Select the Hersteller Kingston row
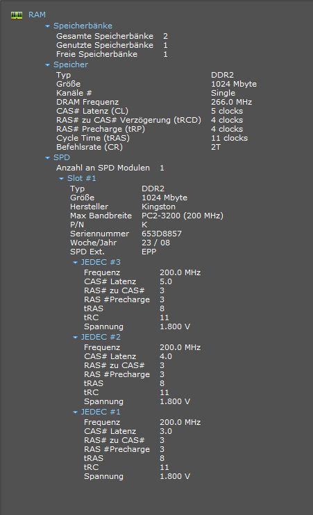The width and height of the screenshot is (313, 515). coord(123,207)
